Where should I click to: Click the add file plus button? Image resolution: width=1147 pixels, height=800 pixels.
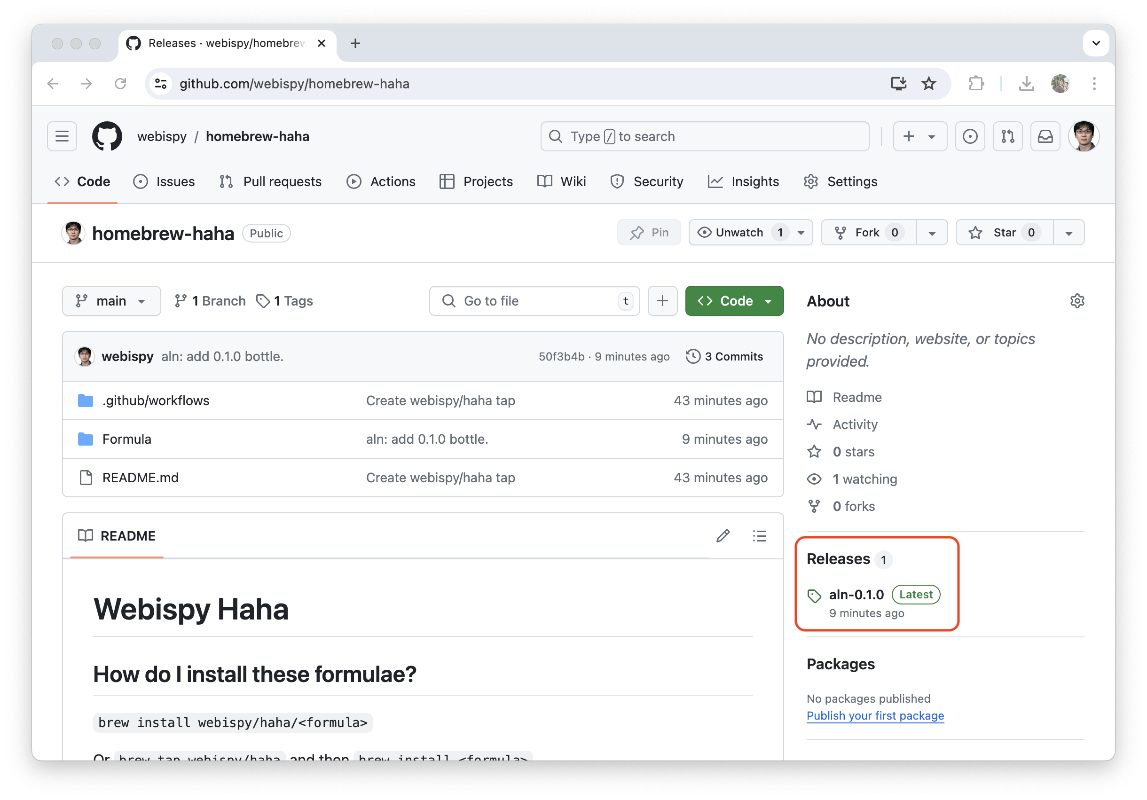coord(662,301)
